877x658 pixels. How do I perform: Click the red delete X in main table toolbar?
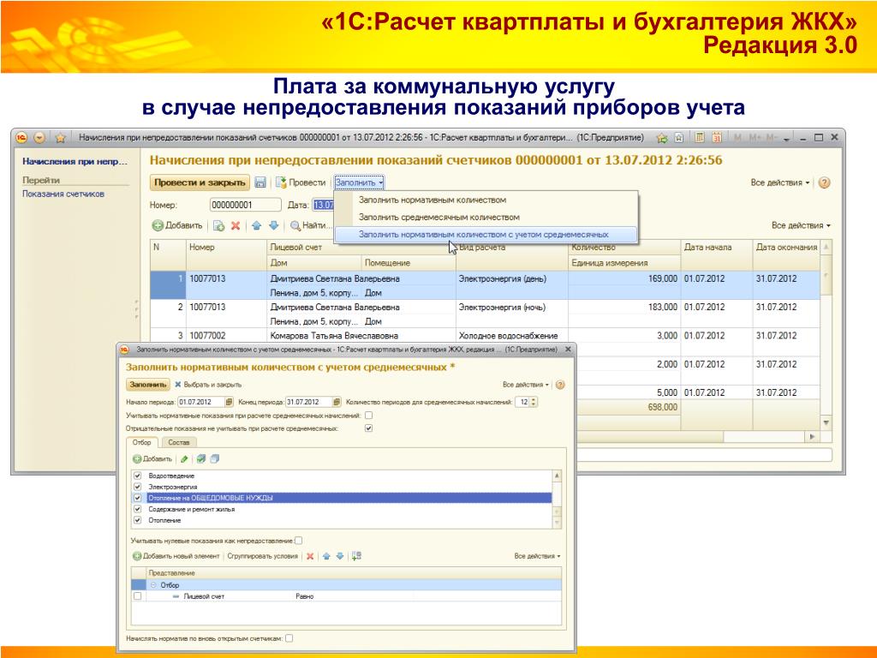tap(236, 225)
